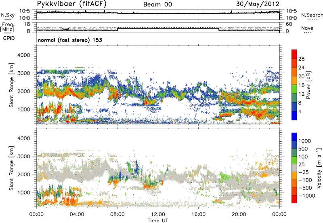Click the '-1000' tick on velocity colorbar
Image resolution: width=323 pixels, height=223 pixels.
point(307,196)
